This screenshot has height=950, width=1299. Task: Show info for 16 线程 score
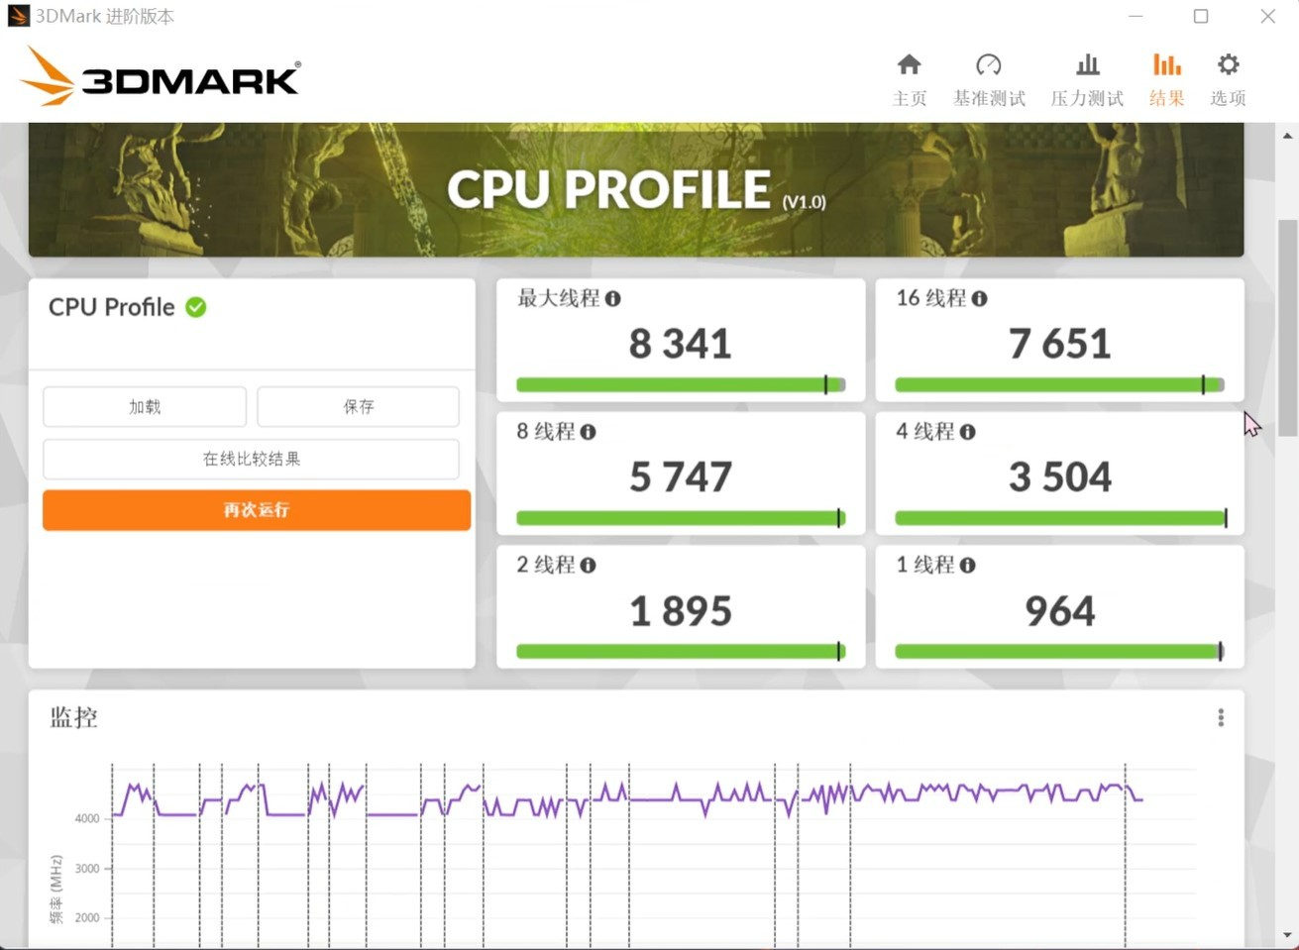(x=979, y=298)
